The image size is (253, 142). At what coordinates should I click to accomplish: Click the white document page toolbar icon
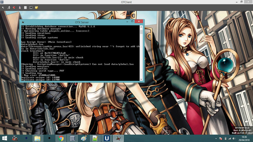pyautogui.click(x=25, y=8)
